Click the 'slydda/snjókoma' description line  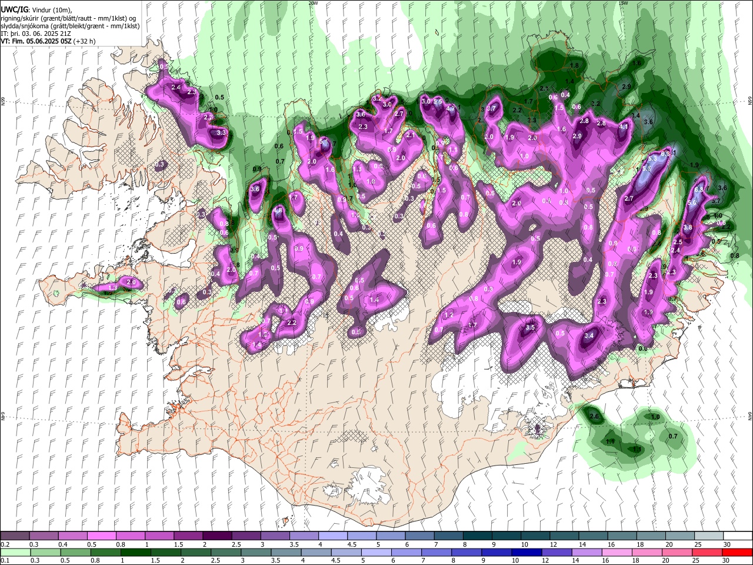[x=71, y=26]
